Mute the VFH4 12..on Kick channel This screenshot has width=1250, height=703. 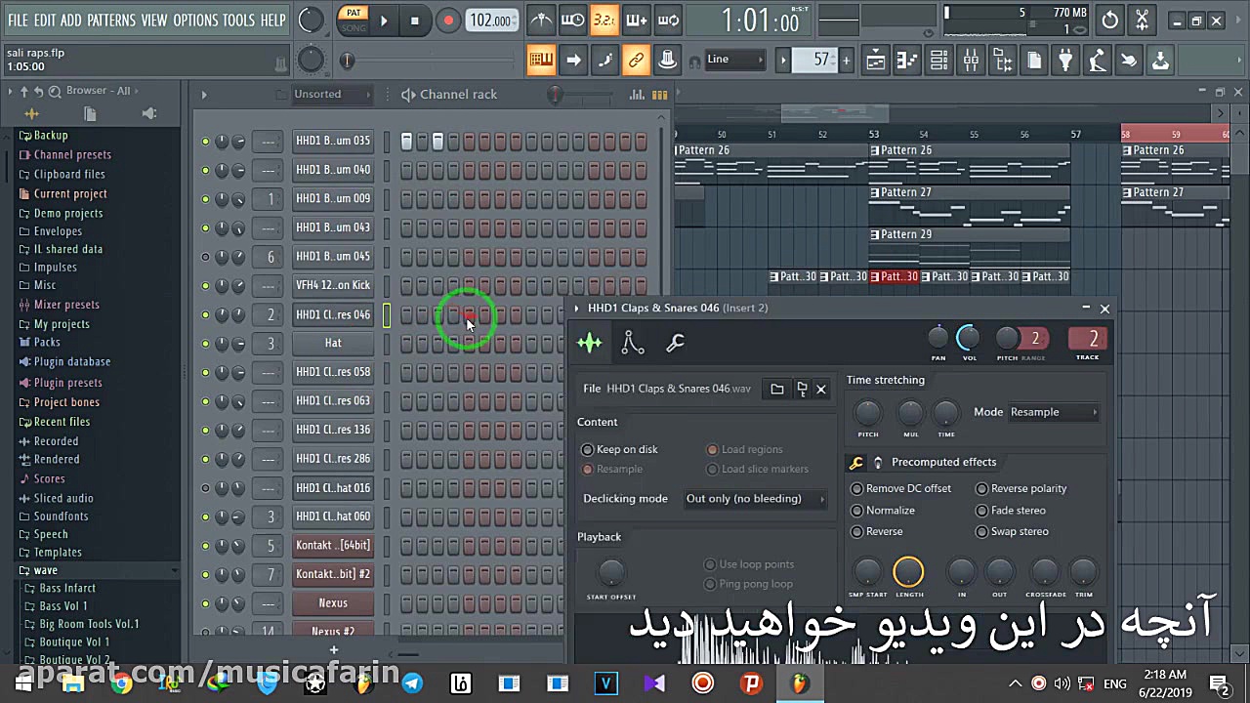tap(205, 286)
